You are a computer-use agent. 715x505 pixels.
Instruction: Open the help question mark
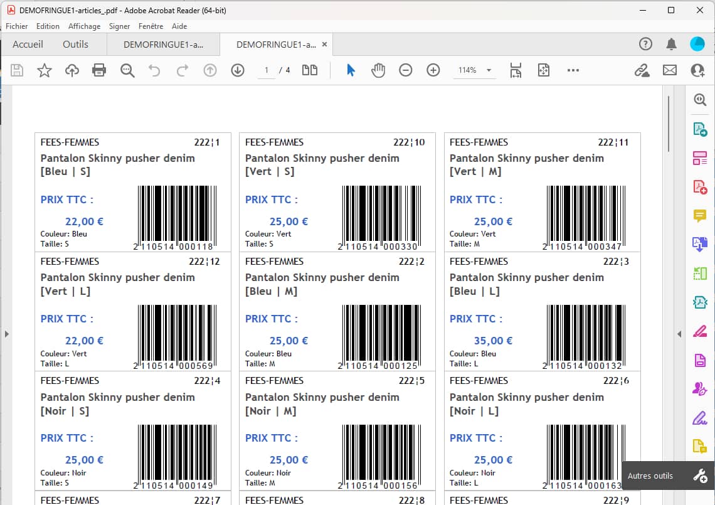pyautogui.click(x=645, y=44)
